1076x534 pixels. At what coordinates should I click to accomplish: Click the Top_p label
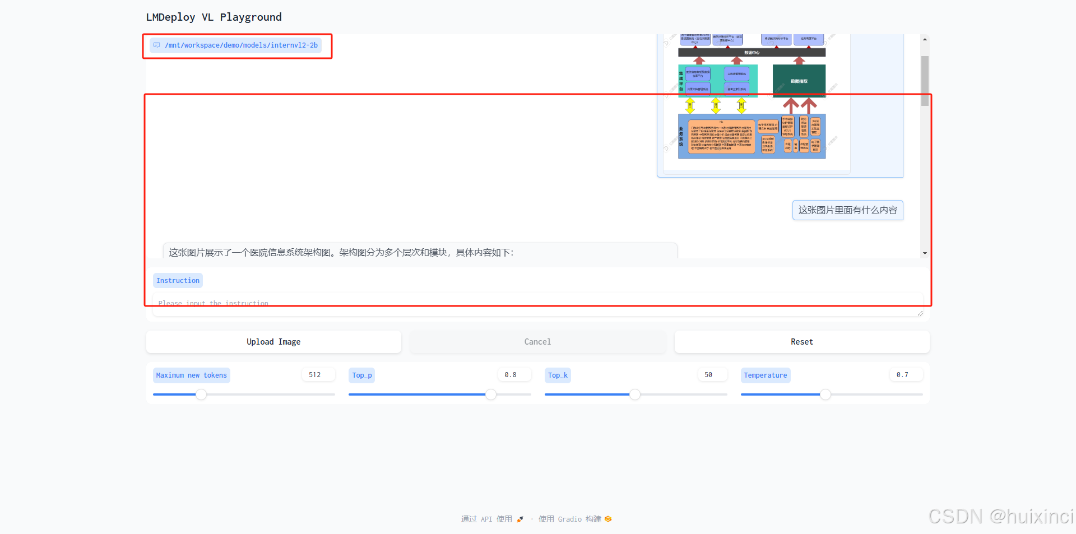361,375
